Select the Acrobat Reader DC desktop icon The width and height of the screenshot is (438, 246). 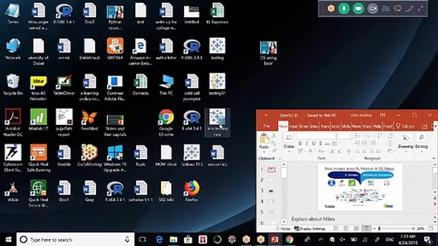click(13, 122)
